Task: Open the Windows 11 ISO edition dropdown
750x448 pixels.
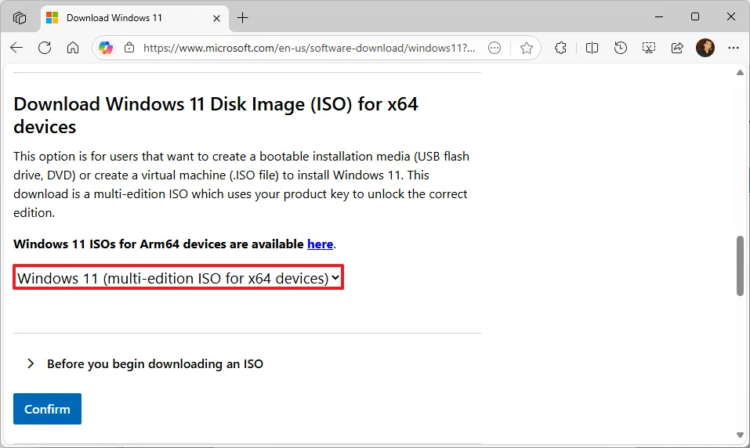Action: 179,277
